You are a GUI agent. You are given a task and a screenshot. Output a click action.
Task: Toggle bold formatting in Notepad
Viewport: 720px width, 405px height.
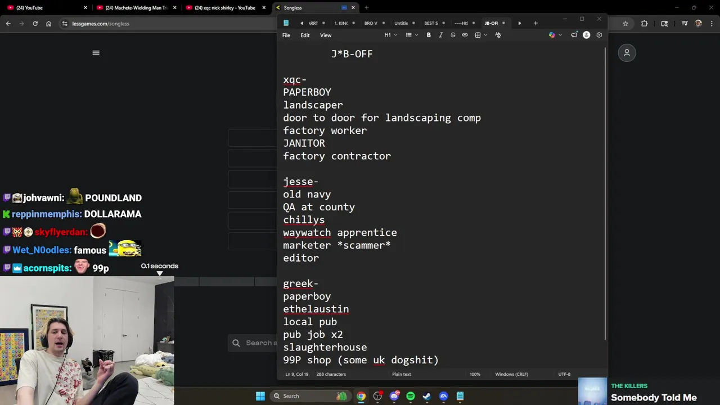[x=429, y=35]
